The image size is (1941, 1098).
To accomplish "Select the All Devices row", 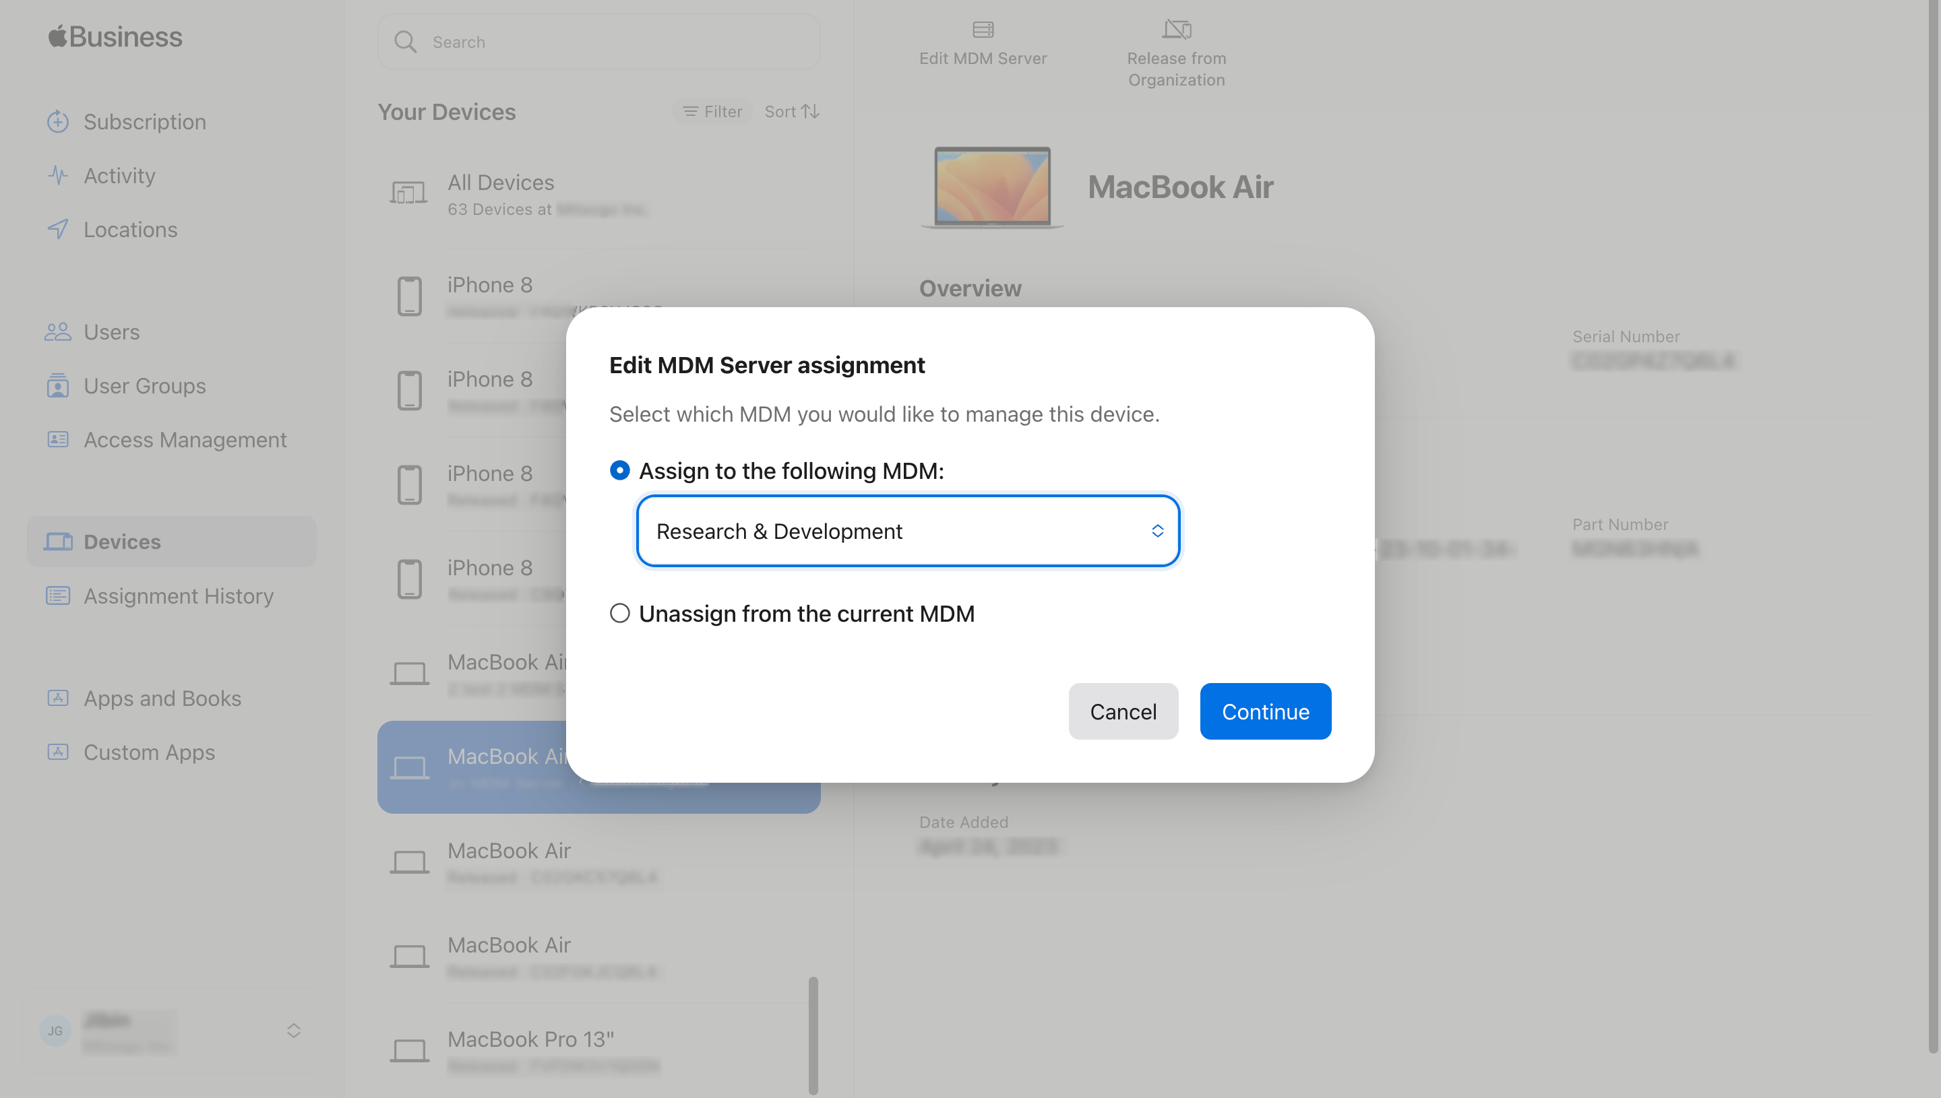I will pyautogui.click(x=599, y=195).
